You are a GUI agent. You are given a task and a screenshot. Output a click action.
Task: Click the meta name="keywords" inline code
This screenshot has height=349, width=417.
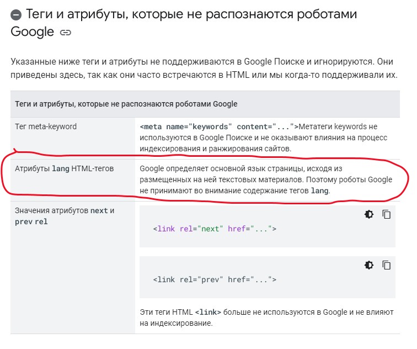(219, 126)
